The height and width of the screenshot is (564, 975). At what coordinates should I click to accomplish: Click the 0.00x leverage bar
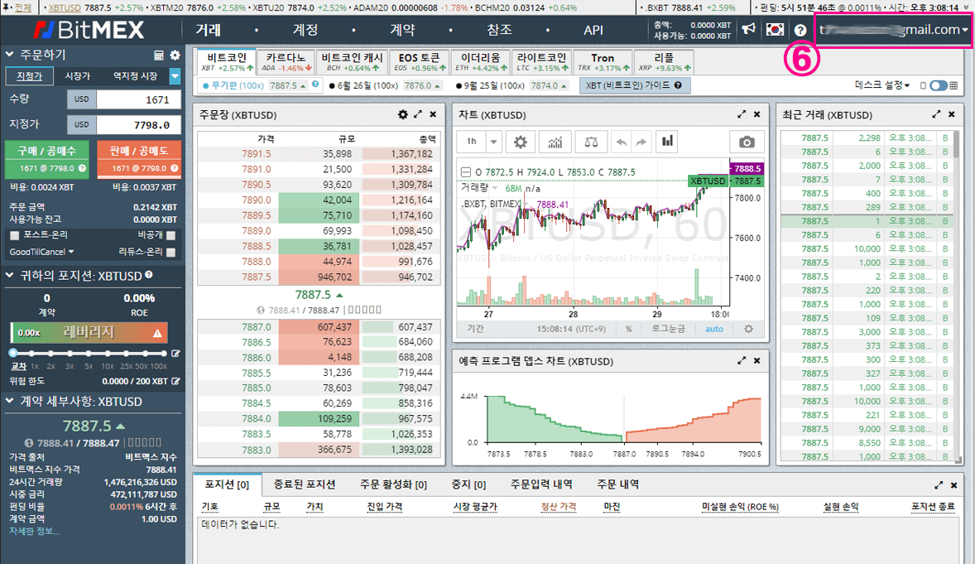coord(89,332)
